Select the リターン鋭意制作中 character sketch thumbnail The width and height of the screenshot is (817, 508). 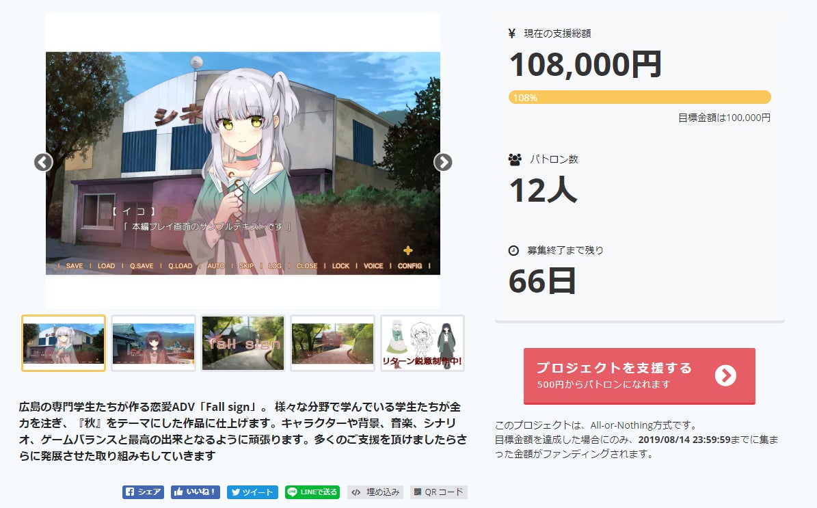[422, 343]
